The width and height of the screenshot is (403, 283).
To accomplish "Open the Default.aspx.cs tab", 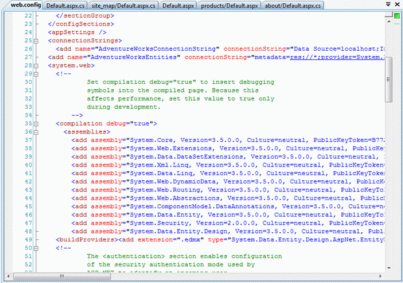I will coord(65,6).
